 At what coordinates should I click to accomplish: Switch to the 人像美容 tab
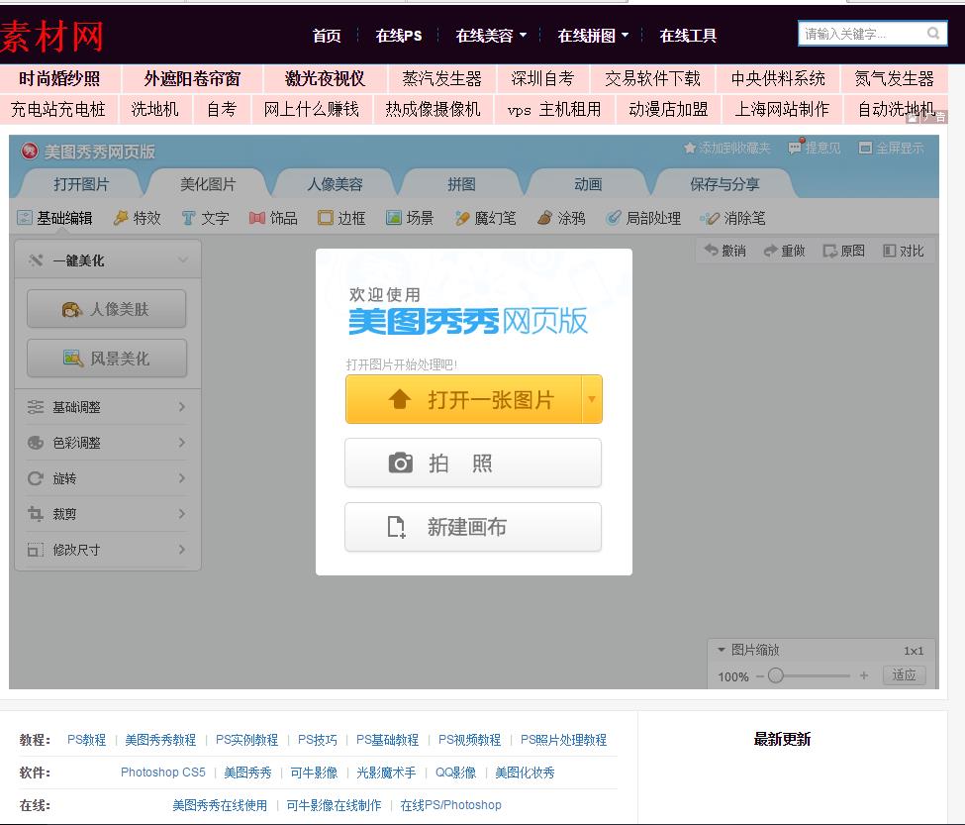pyautogui.click(x=335, y=184)
